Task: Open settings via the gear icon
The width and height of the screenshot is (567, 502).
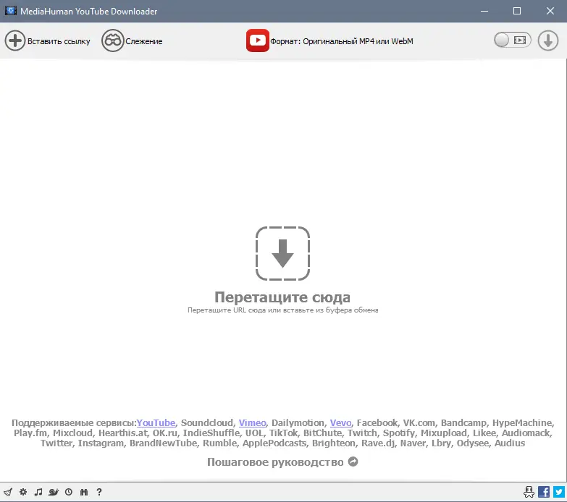Action: tap(23, 492)
